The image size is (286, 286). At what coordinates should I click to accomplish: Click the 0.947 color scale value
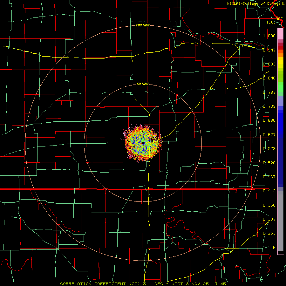coord(269,50)
